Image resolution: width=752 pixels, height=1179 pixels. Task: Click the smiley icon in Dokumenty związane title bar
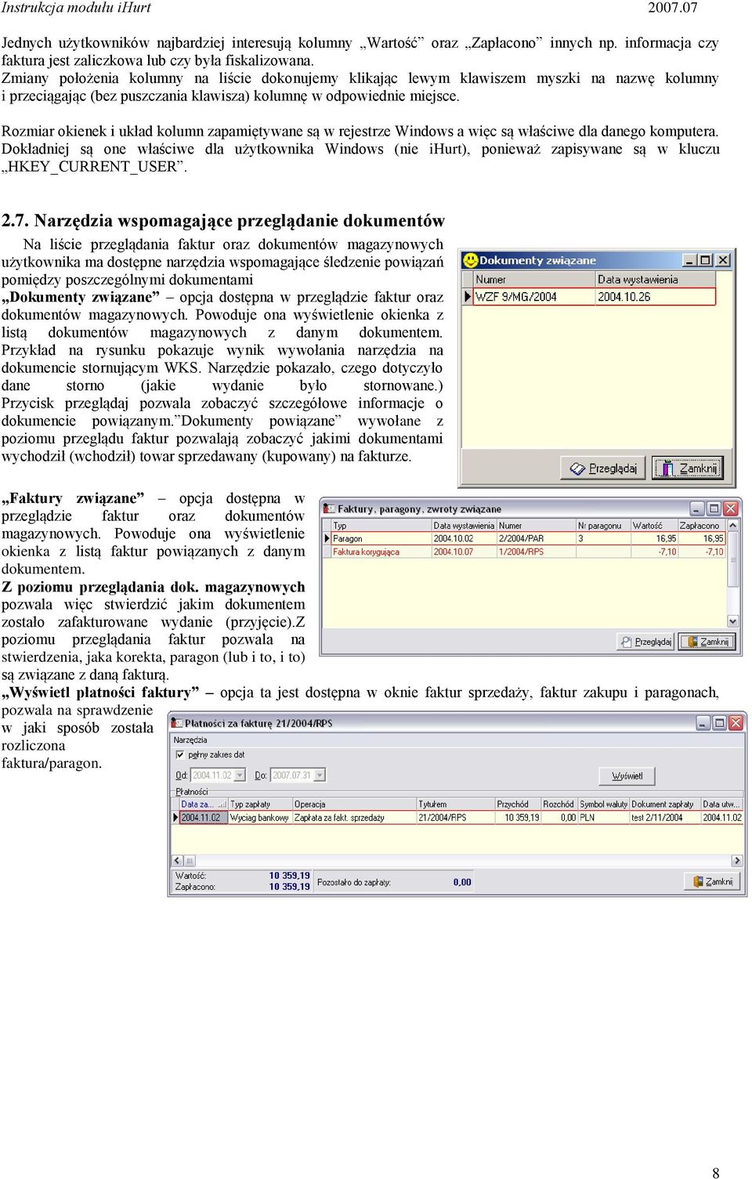[x=471, y=260]
